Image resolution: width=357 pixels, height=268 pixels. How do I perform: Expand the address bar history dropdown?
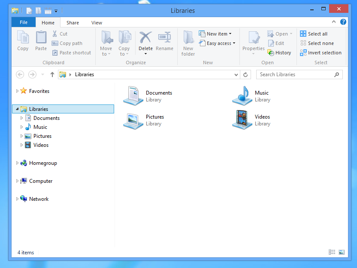(x=236, y=75)
